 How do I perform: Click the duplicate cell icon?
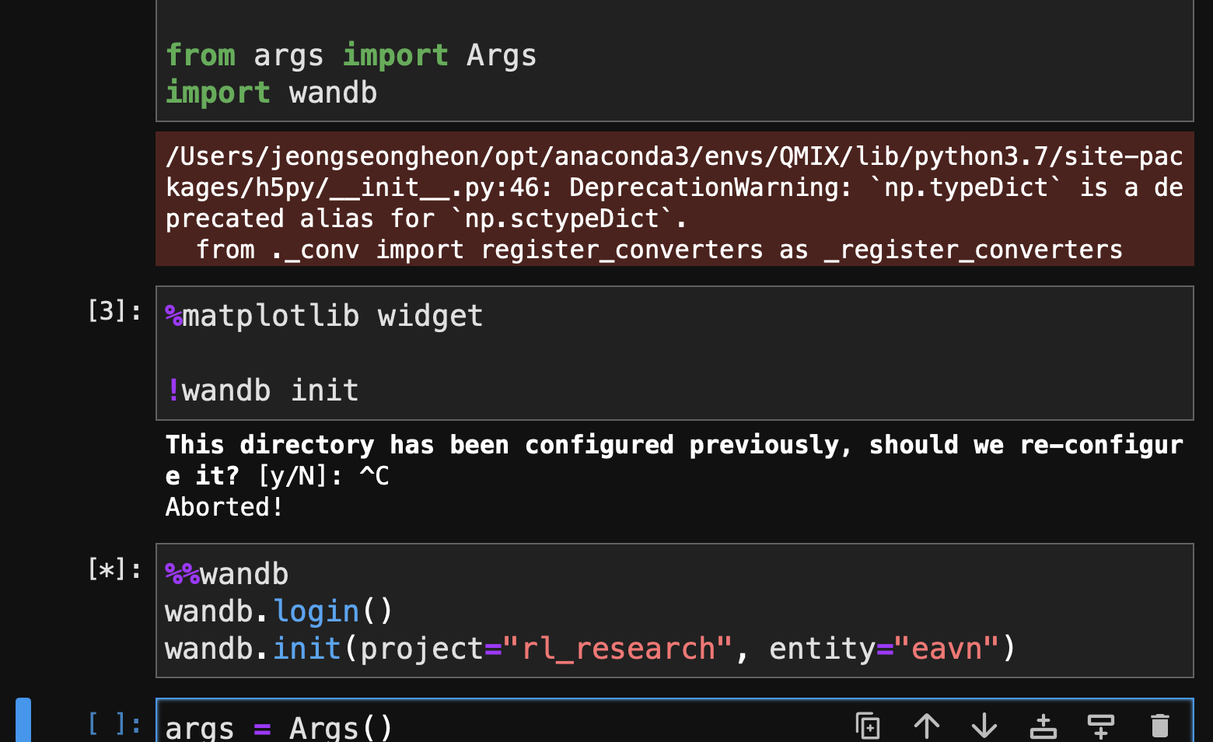(x=868, y=726)
